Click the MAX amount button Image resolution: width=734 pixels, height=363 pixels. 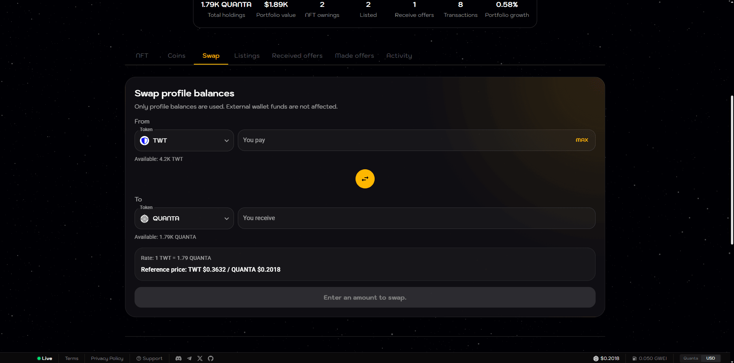click(582, 140)
